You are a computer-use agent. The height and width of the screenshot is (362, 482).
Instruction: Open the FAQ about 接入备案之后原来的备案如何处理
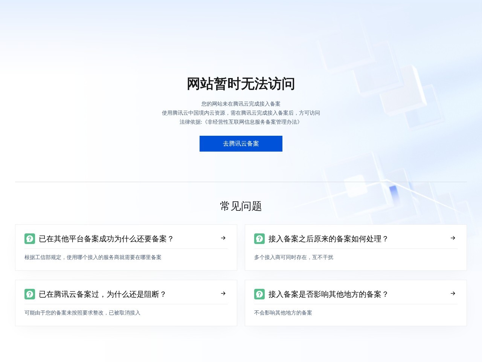(328, 238)
